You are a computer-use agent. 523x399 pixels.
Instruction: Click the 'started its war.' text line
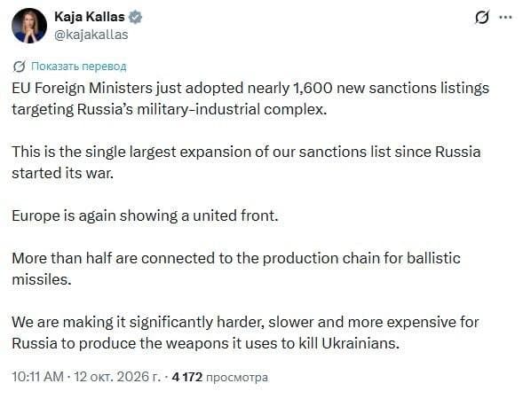(63, 173)
